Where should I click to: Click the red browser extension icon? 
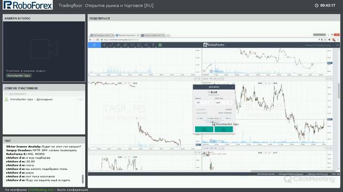(x=334, y=39)
